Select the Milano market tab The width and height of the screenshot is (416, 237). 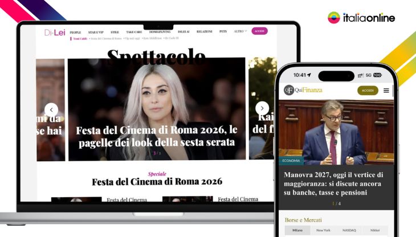click(x=297, y=230)
